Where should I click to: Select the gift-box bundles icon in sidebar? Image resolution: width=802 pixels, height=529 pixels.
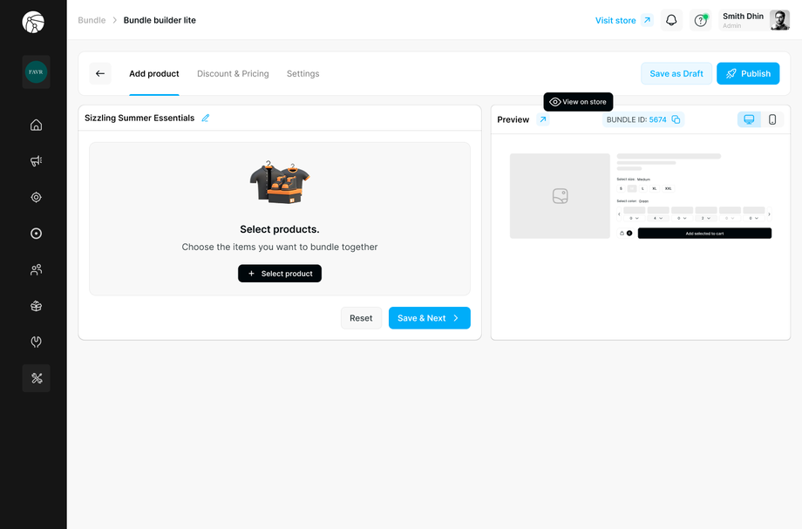click(x=36, y=306)
